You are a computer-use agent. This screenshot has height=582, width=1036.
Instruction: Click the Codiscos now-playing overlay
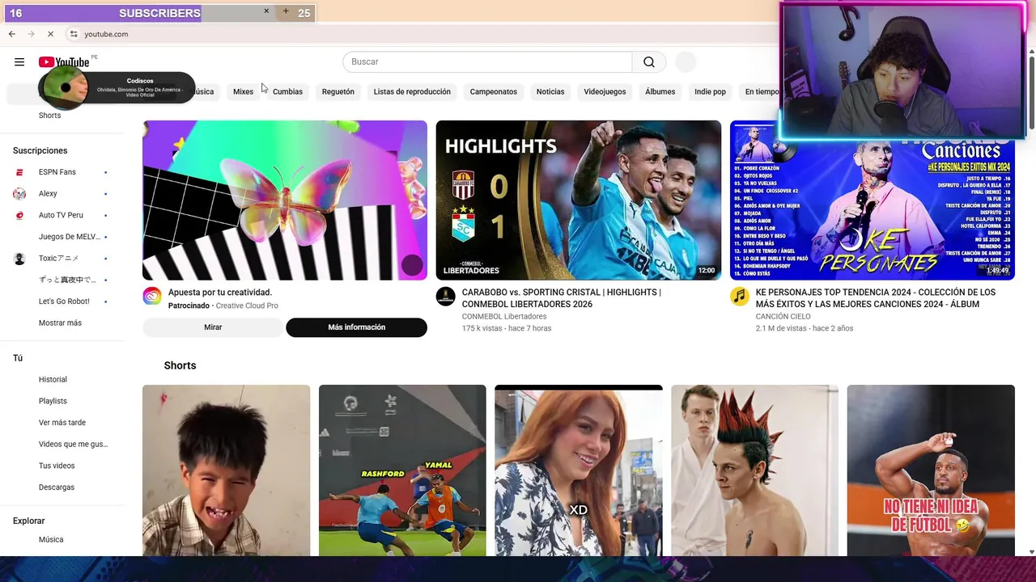[x=117, y=87]
